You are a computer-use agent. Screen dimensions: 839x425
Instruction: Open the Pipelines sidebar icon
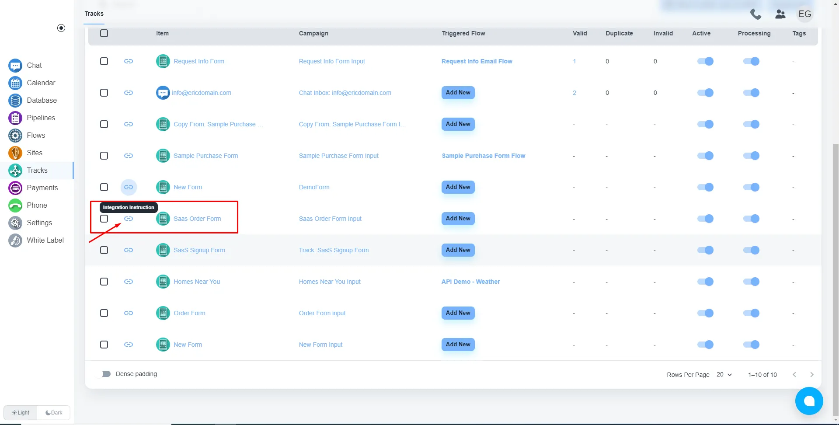coord(15,118)
